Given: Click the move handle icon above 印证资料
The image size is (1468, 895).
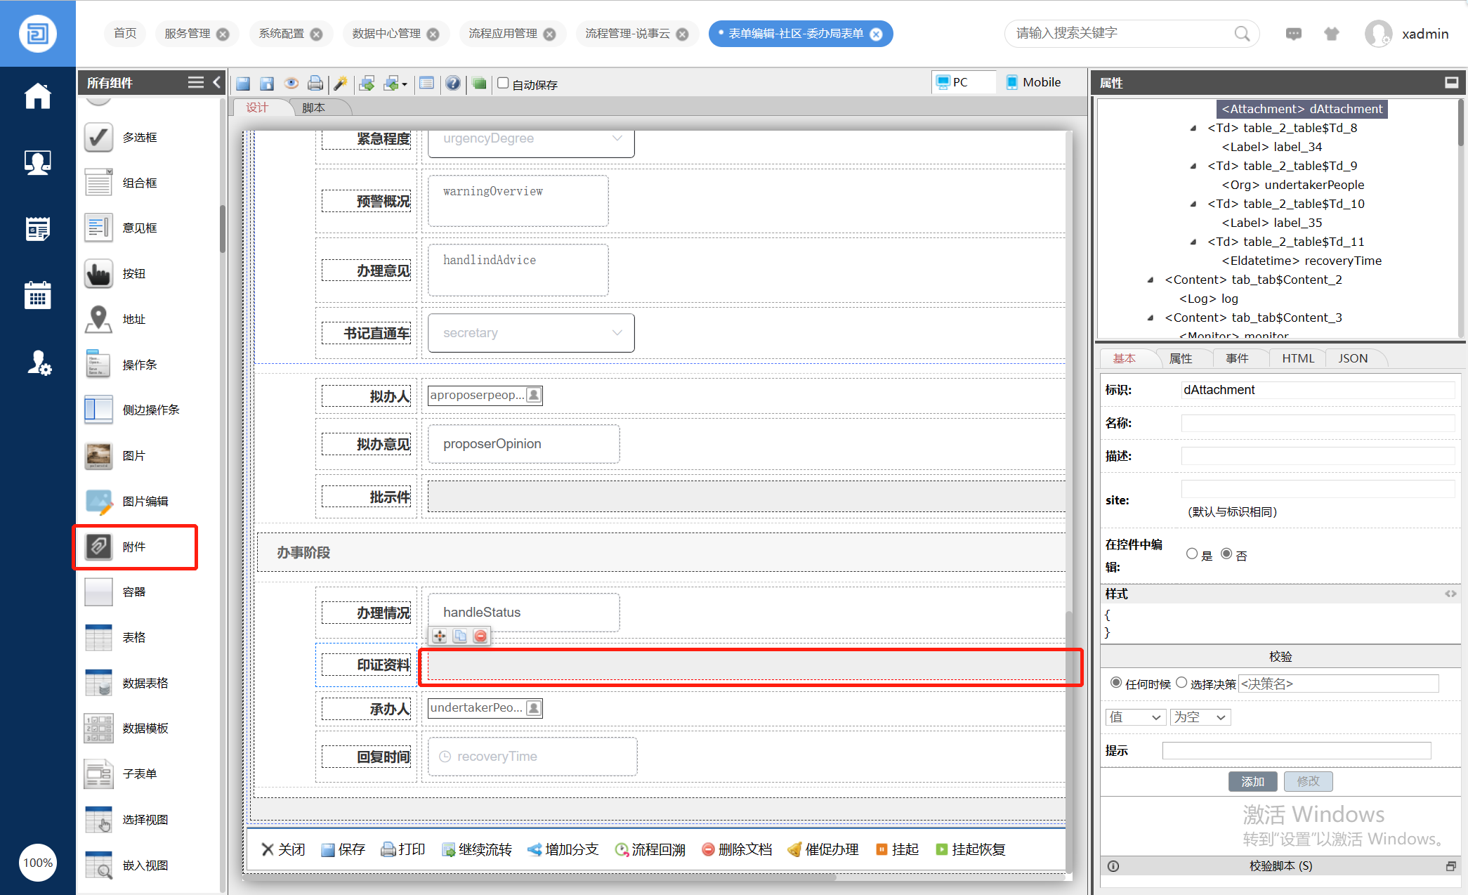Looking at the screenshot, I should pos(440,636).
